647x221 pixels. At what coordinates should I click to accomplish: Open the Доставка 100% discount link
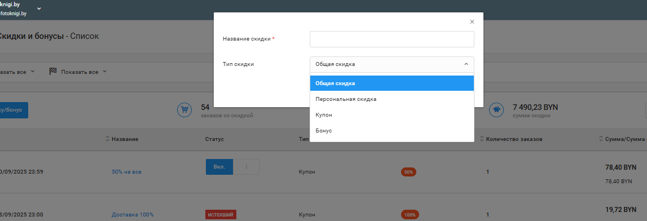pyautogui.click(x=133, y=215)
